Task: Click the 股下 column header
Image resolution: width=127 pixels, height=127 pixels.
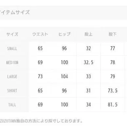Action: tap(113, 34)
